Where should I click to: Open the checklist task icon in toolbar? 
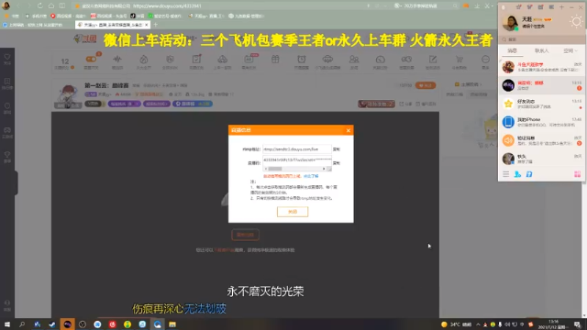point(196,59)
